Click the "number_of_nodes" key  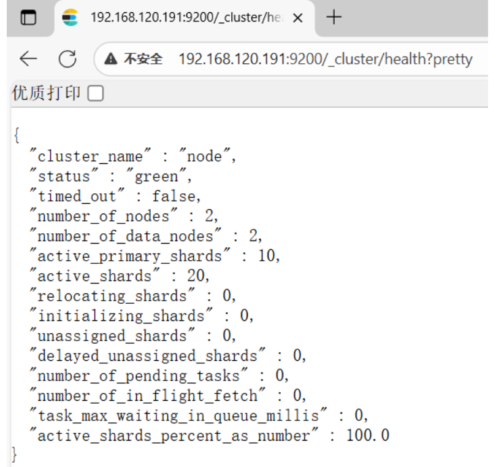[x=103, y=217]
